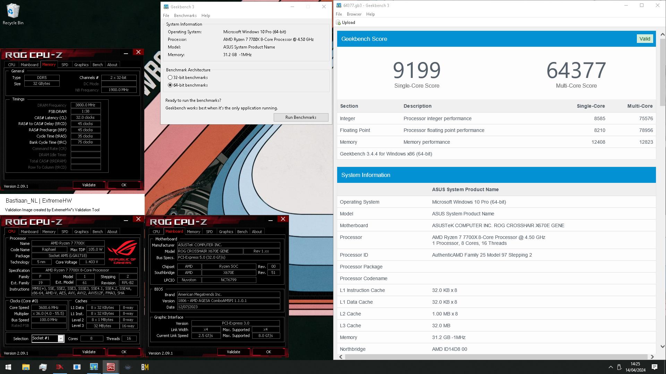Screen dimensions: 666x374
Task: Open the ROG CPU-Z taskbar icon
Action: [111, 367]
